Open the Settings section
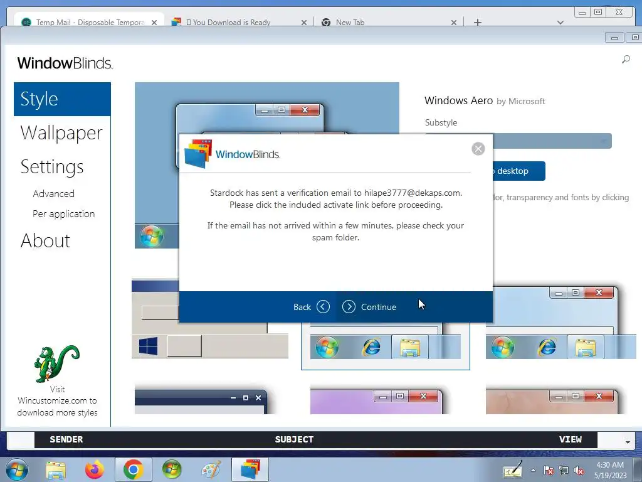 pos(52,167)
